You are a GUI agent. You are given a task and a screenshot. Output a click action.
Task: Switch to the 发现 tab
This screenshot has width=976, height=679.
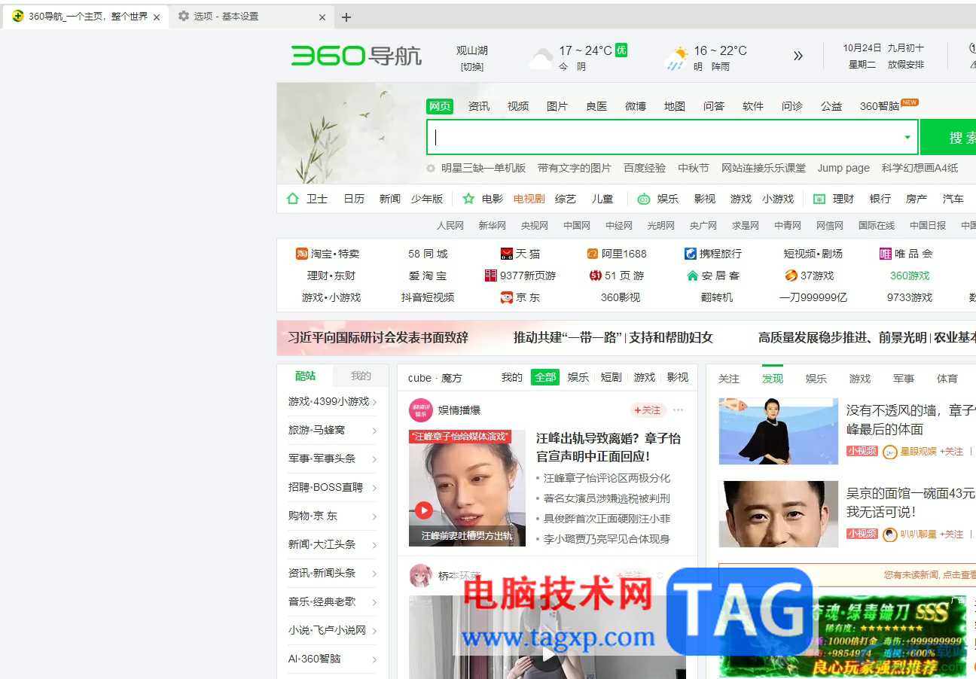pyautogui.click(x=772, y=379)
